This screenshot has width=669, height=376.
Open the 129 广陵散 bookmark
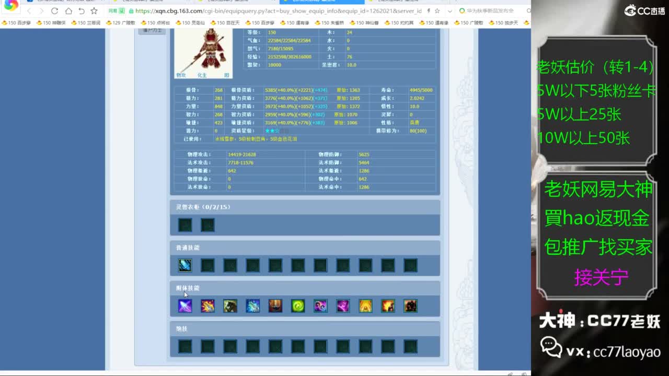pyautogui.click(x=120, y=23)
